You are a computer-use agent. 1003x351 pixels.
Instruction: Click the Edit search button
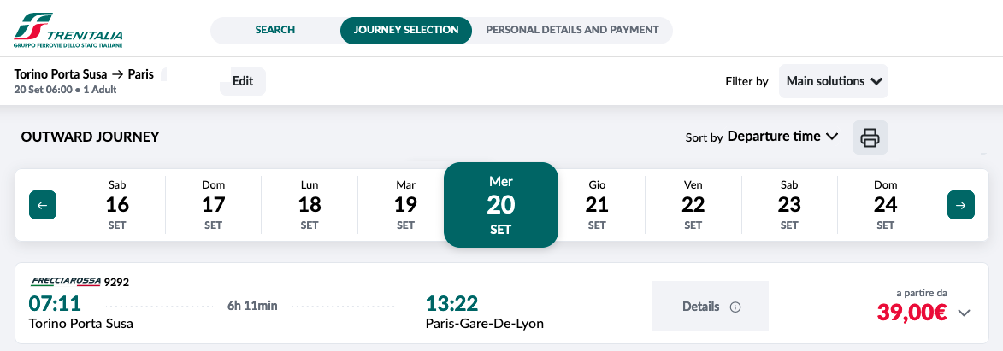(x=243, y=81)
